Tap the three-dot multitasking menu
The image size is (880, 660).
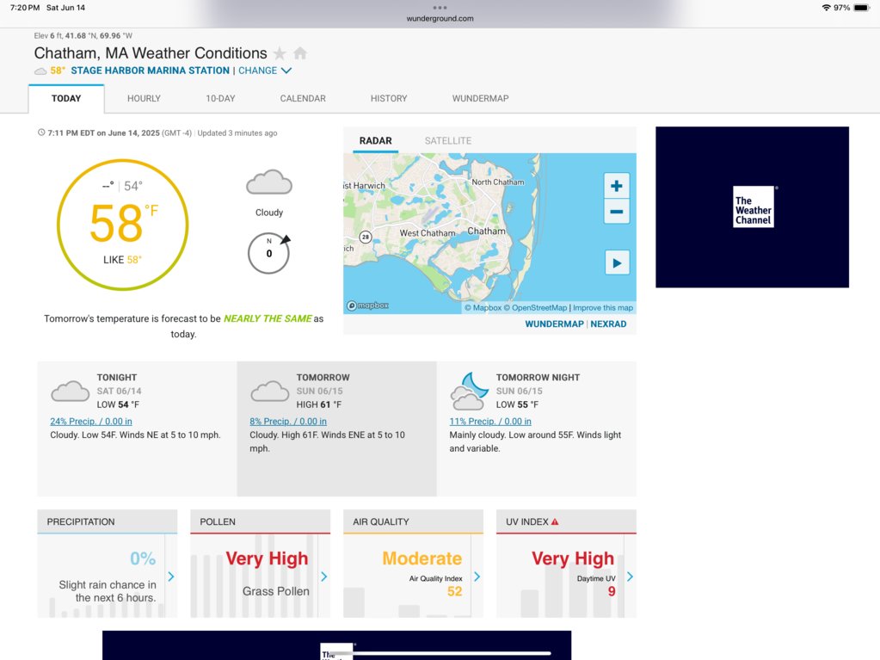point(440,8)
